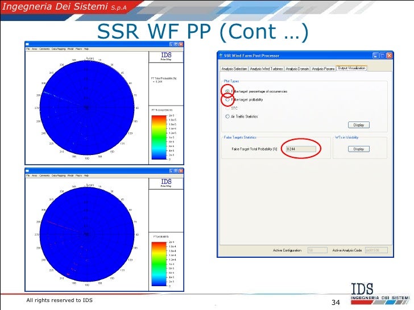Click Display button under WTs in Visibility

click(358, 149)
